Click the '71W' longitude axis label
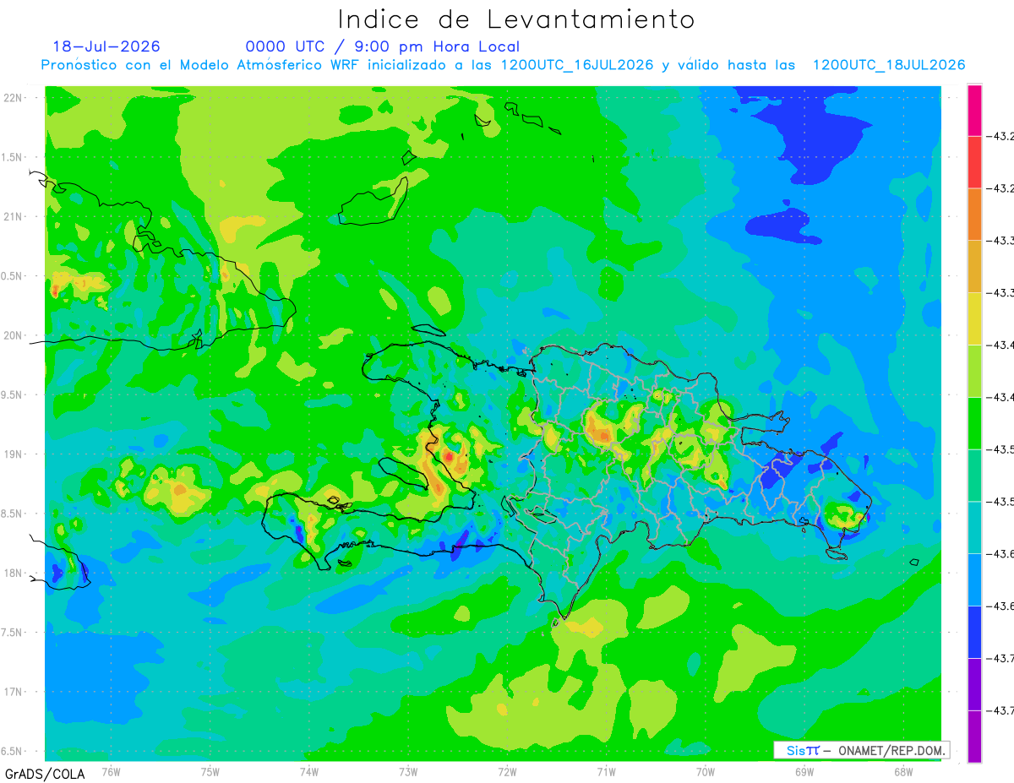The height and width of the screenshot is (783, 1014). tap(606, 772)
